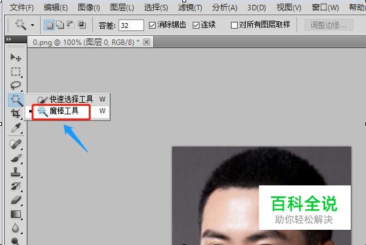366x245 pixels.
Task: Select the Lasso tool
Action: click(16, 86)
